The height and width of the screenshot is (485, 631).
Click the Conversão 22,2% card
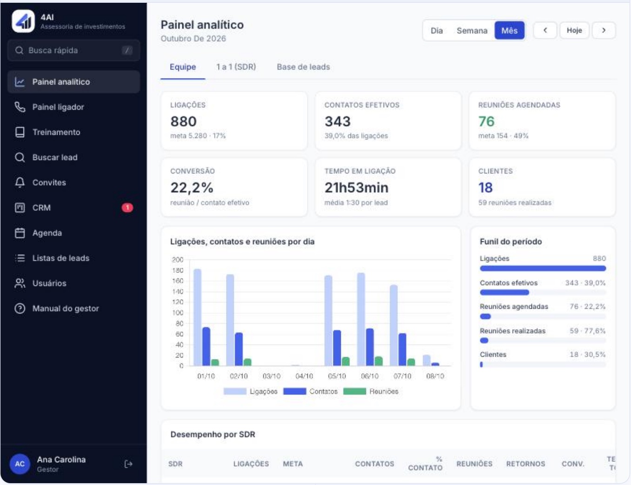point(234,187)
